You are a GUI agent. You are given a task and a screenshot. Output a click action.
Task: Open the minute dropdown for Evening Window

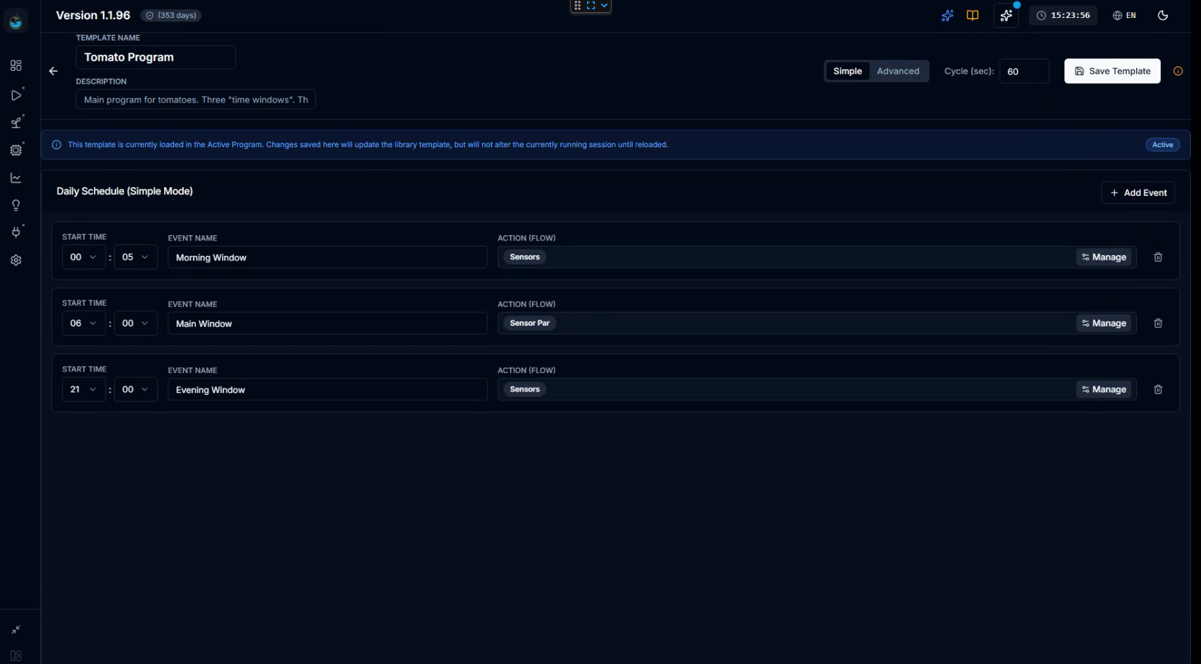(135, 390)
